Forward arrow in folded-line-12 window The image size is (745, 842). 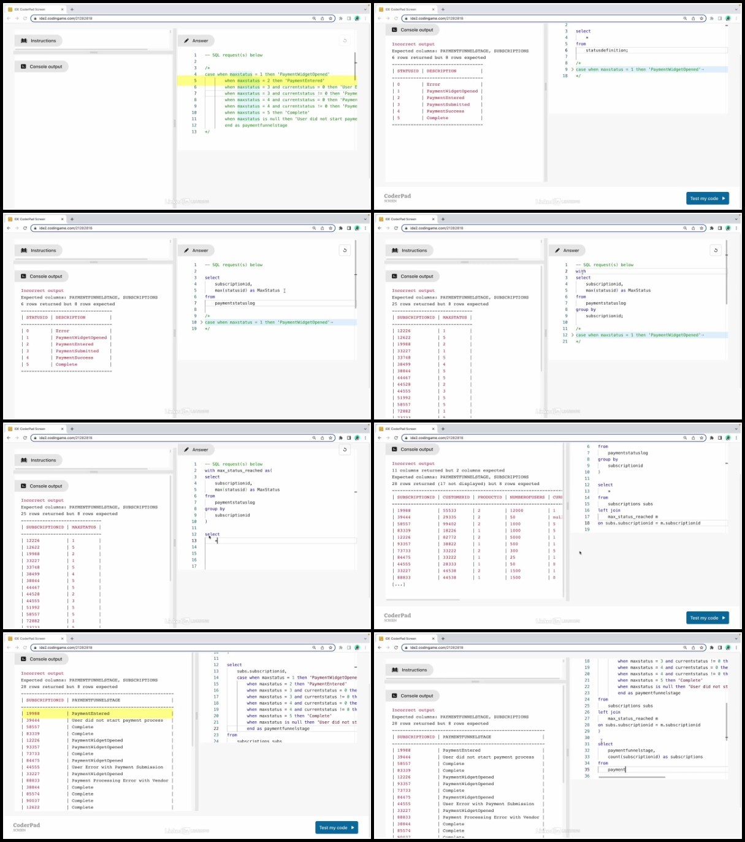388,228
